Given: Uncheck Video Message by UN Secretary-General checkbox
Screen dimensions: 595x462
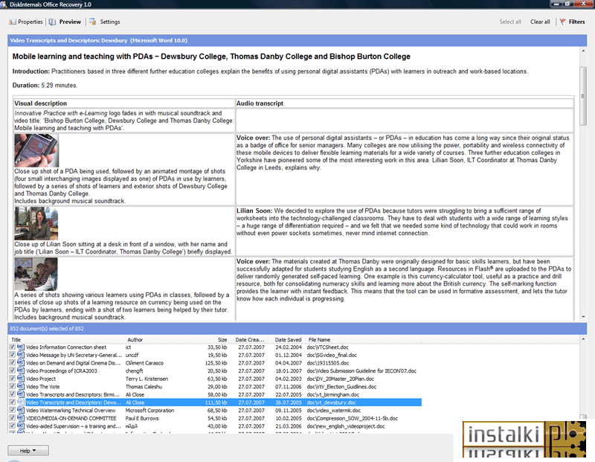Looking at the screenshot, I should coord(12,355).
